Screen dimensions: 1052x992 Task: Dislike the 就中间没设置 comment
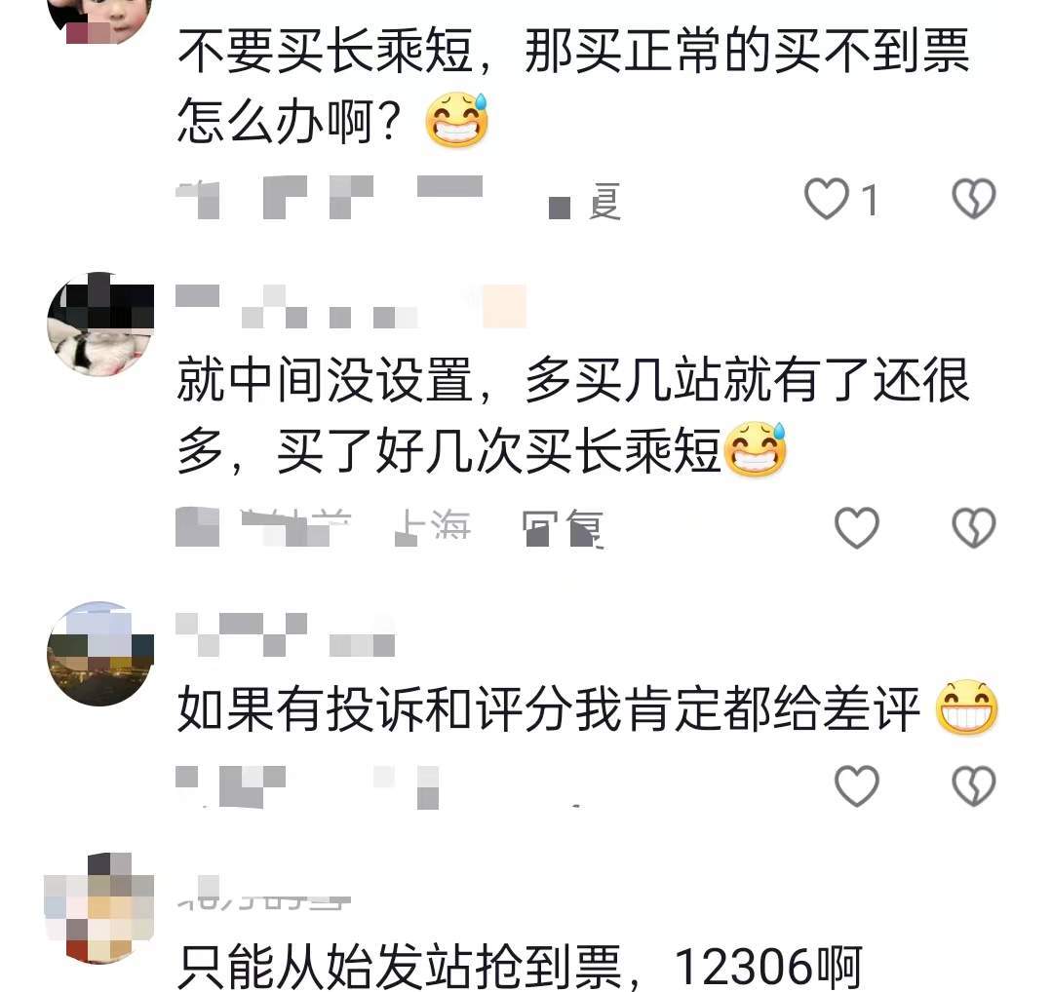973,527
